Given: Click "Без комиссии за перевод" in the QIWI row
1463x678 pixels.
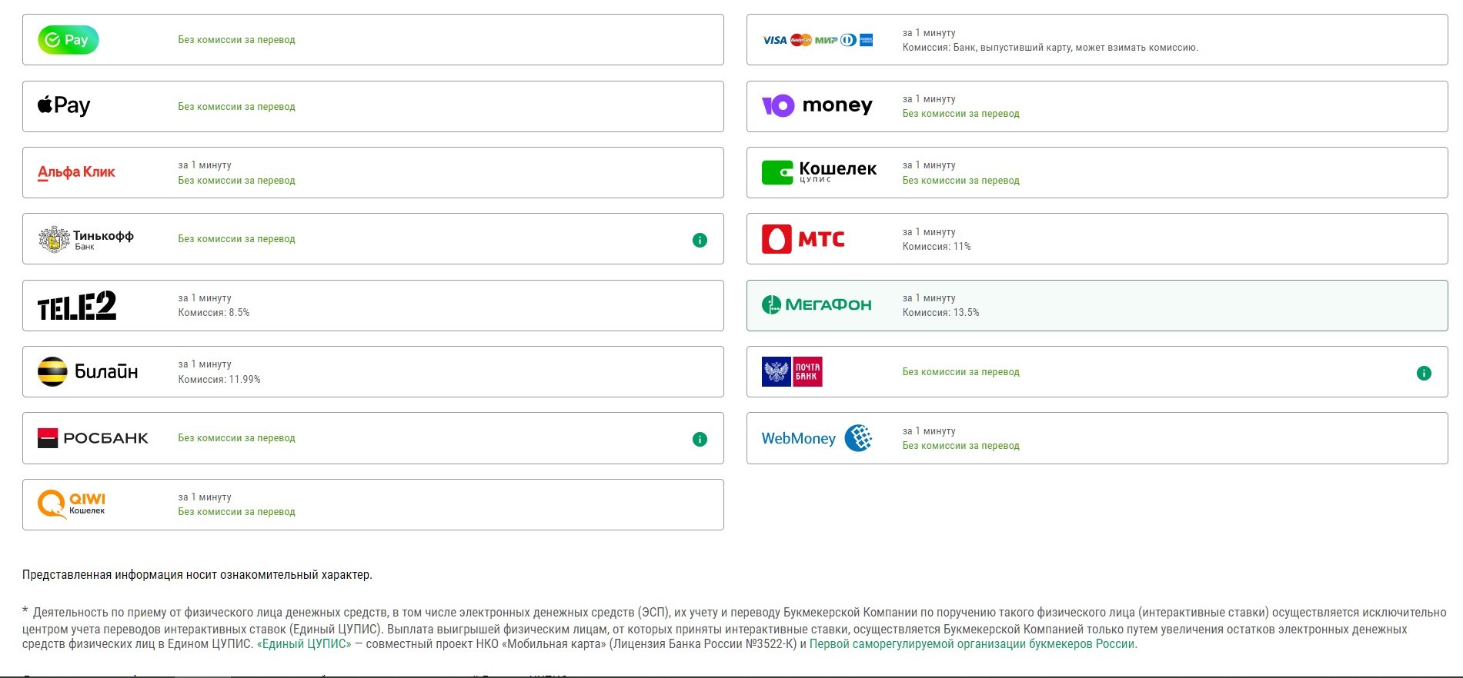Looking at the screenshot, I should pos(237,512).
